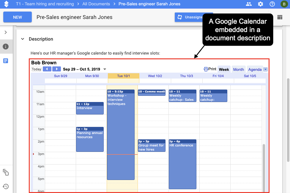Expand the left sidebar with chevron arrow
This screenshot has width=290, height=193.
(x=6, y=32)
